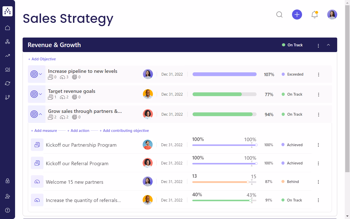Collapse the Revenue & Growth section chevron
This screenshot has height=219, width=350.
coord(328,45)
